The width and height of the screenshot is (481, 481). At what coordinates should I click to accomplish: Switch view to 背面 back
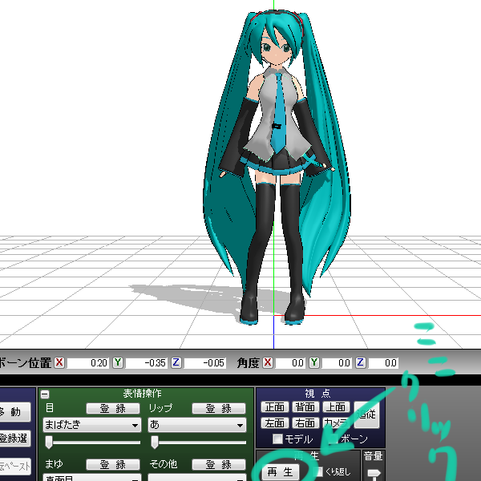(305, 407)
